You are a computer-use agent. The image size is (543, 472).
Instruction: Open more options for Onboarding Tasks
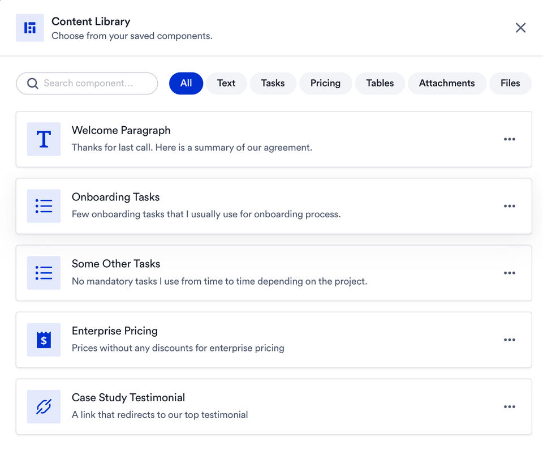tap(509, 206)
